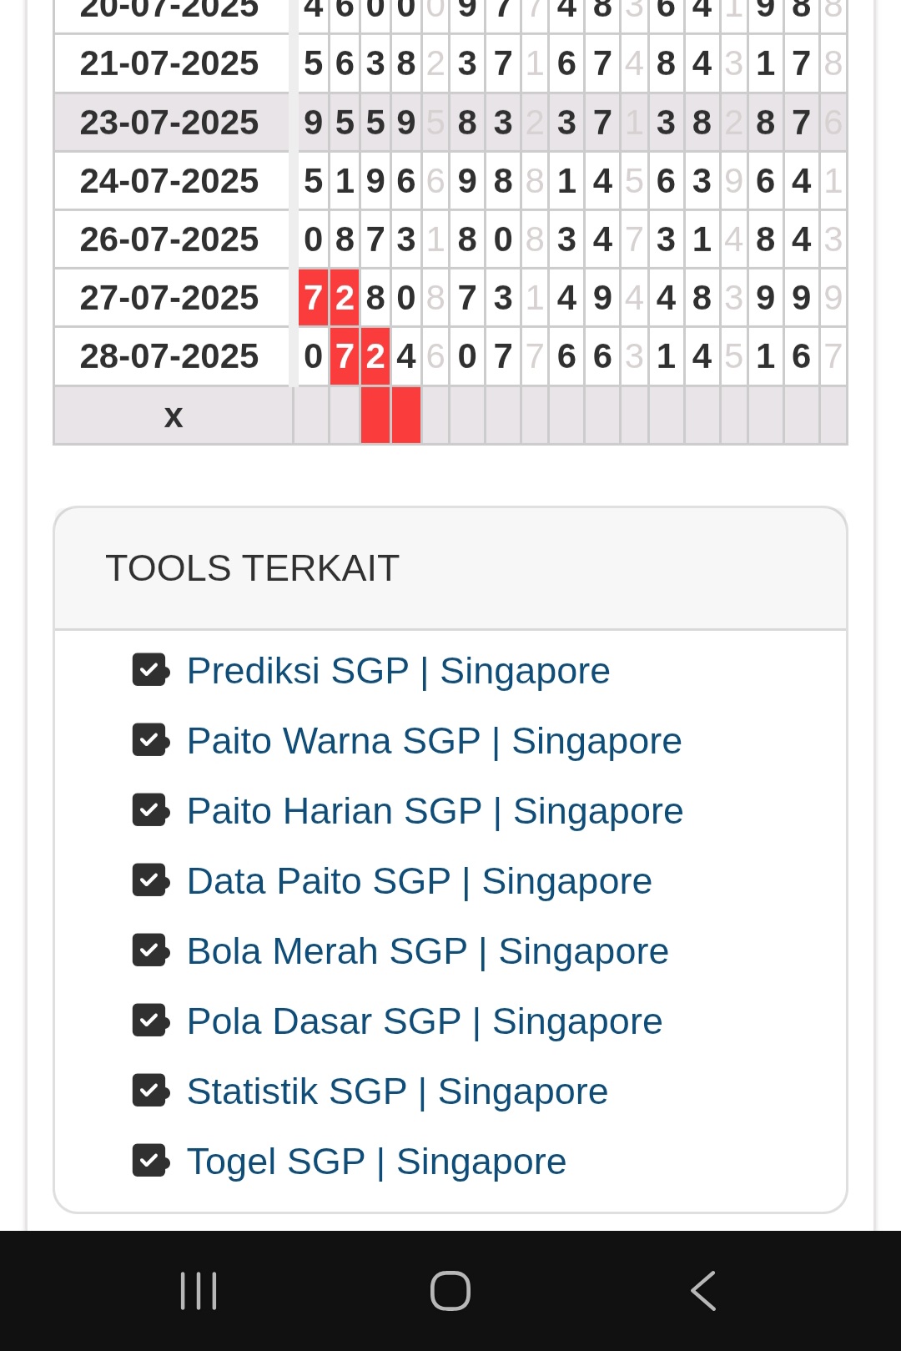Visit Togel SGP | Singapore link

pos(376,1162)
